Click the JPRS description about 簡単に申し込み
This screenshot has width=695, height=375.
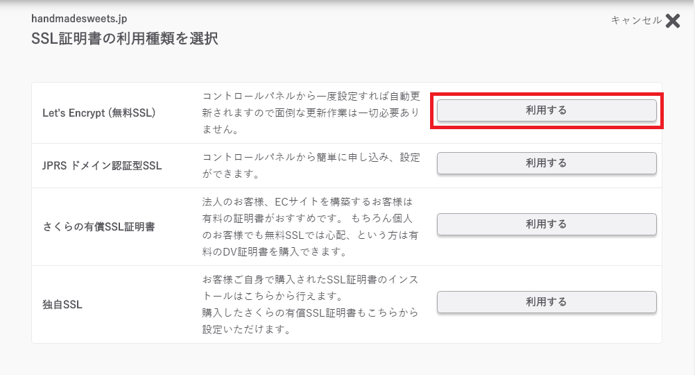tap(311, 165)
